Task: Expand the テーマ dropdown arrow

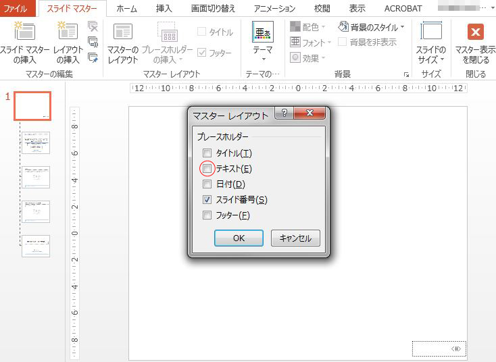Action: click(264, 59)
